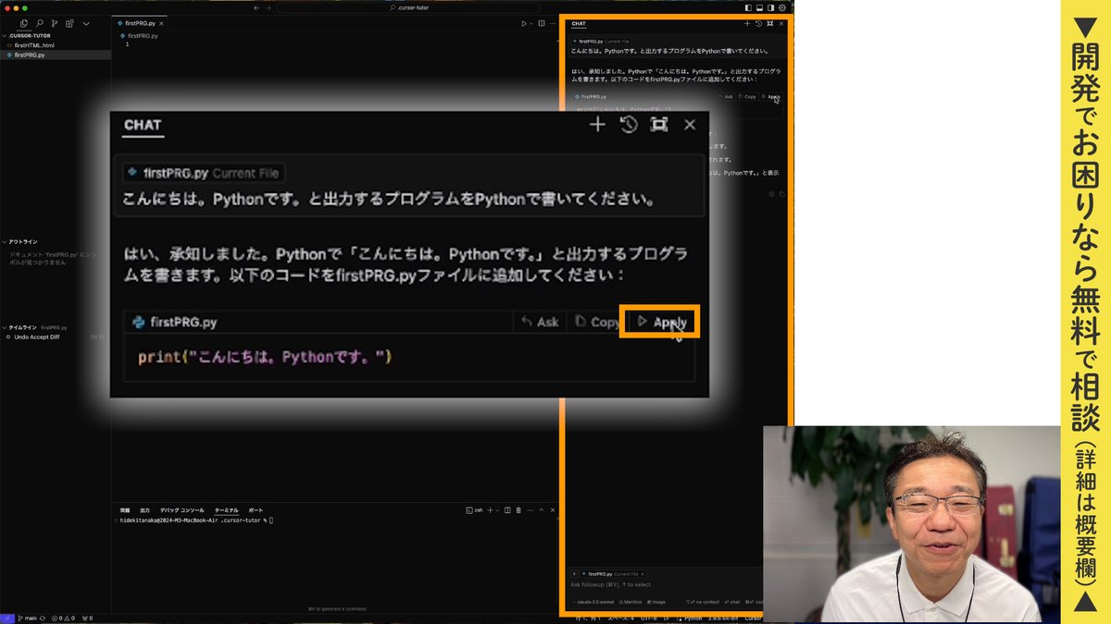Synchronize changes via status bar sync icon
Viewport: 1111px width, 624px height.
pos(44,618)
